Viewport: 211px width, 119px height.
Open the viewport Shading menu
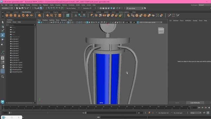click(45, 20)
